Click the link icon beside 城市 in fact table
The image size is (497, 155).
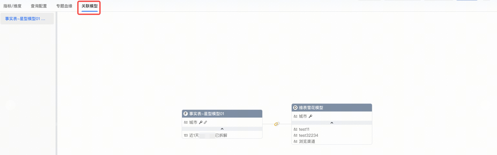pos(205,122)
